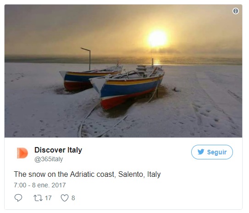Open the 7:00 - 8 ene. 2017 timestamp
The width and height of the screenshot is (249, 213).
pyautogui.click(x=40, y=185)
